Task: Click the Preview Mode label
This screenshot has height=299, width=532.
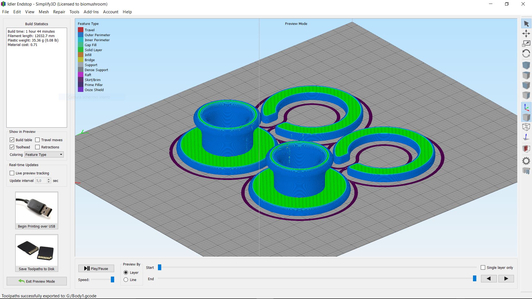Action: tap(296, 24)
